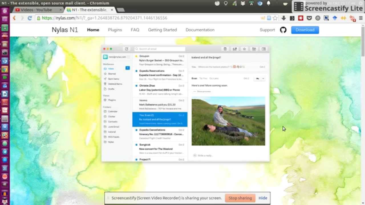Click Stop sharing in Screencastify bar

click(240, 198)
